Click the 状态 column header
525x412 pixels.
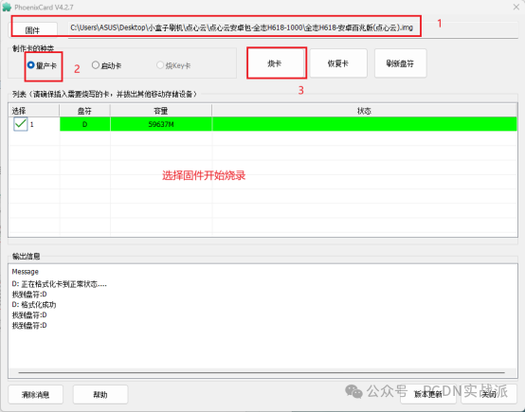tap(364, 111)
